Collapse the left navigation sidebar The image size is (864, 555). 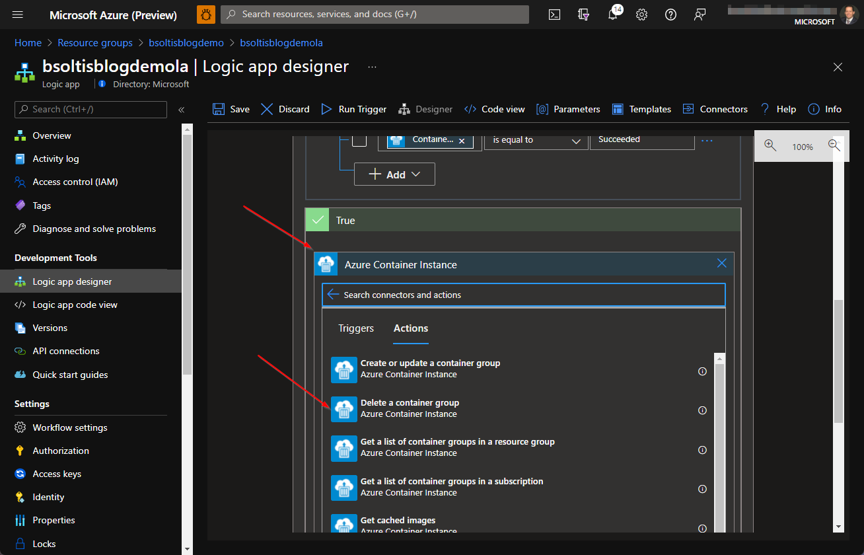(181, 110)
